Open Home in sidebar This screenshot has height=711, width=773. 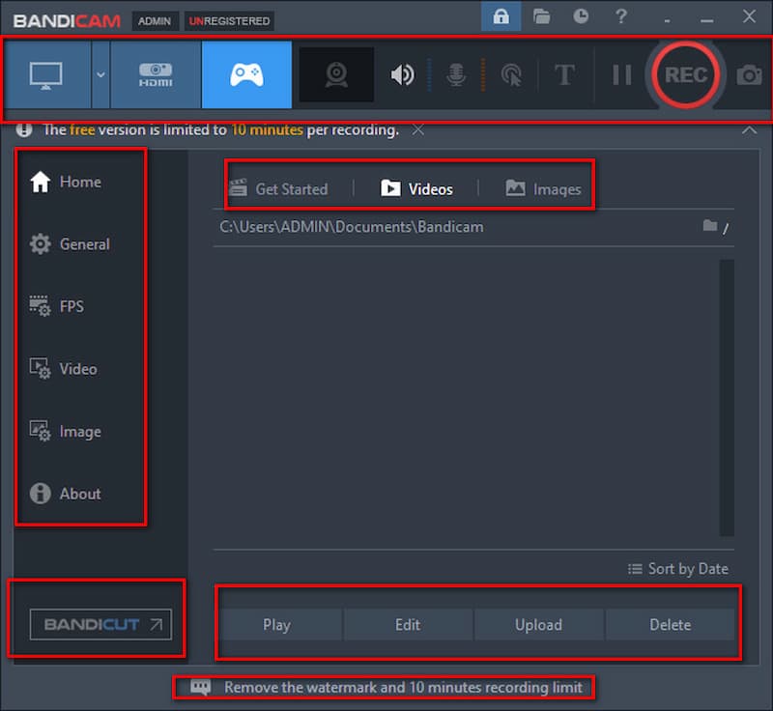point(66,182)
